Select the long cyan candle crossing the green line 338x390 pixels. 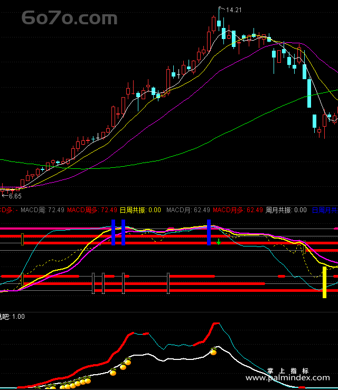click(309, 93)
